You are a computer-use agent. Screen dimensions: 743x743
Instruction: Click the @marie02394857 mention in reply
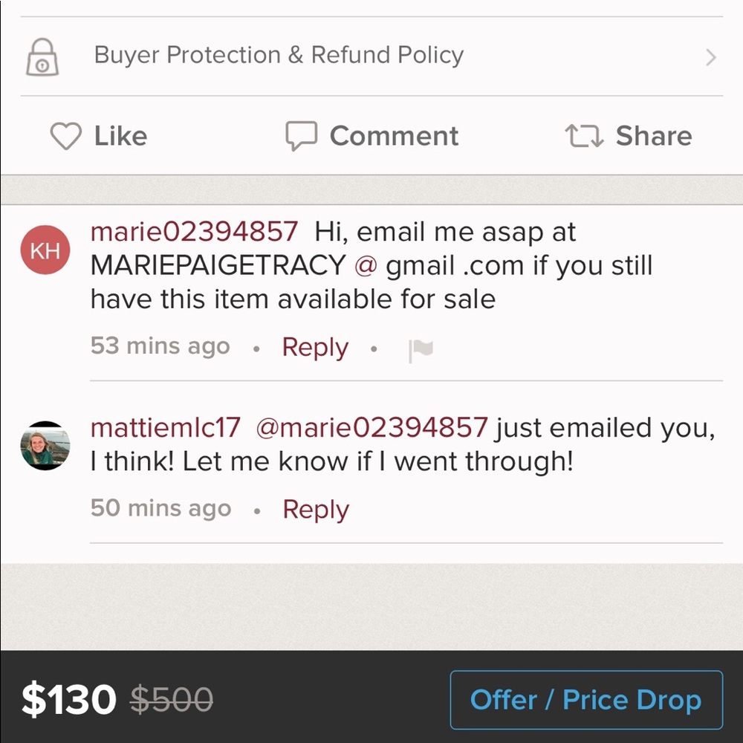371,428
